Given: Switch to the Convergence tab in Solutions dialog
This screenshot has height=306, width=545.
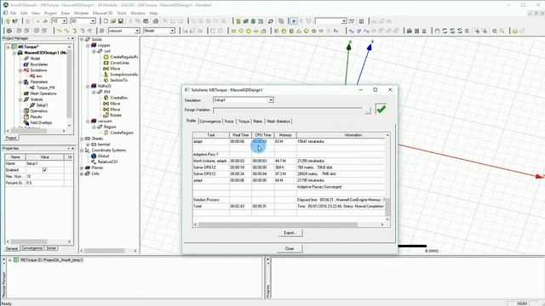Looking at the screenshot, I should 210,122.
